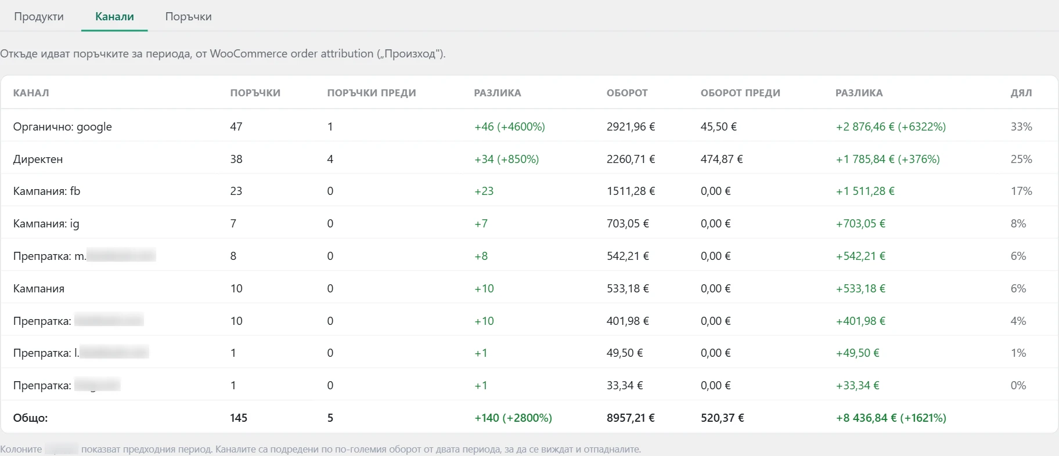Click the 33,34 € turnover cell

point(625,385)
